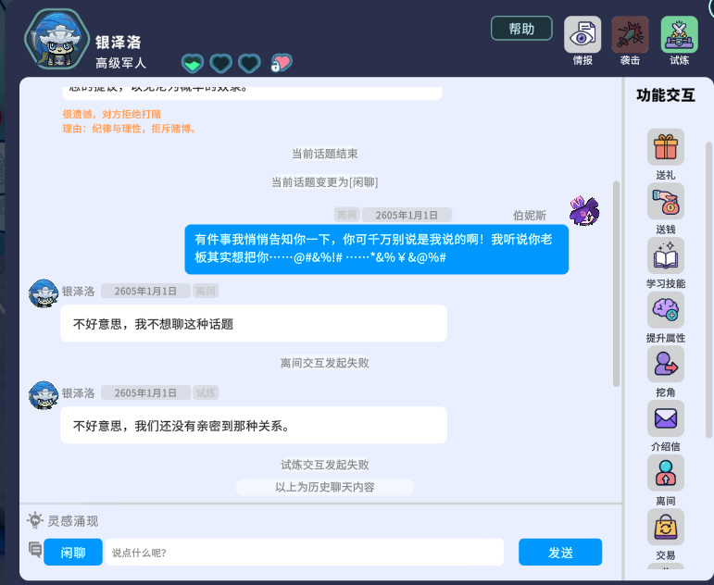Click the third empty heart icon
Screen dimensions: 714x585
pos(249,63)
